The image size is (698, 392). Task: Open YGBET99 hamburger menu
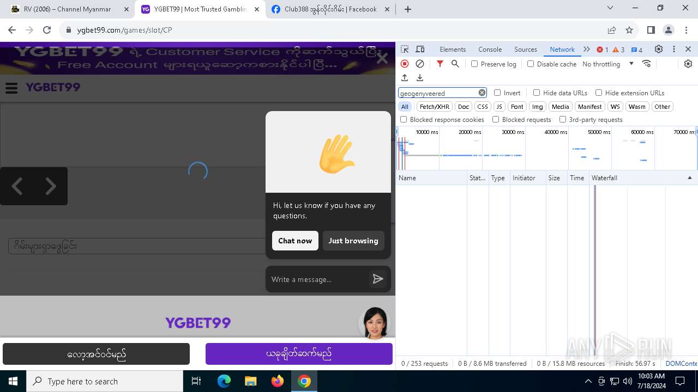tap(11, 88)
